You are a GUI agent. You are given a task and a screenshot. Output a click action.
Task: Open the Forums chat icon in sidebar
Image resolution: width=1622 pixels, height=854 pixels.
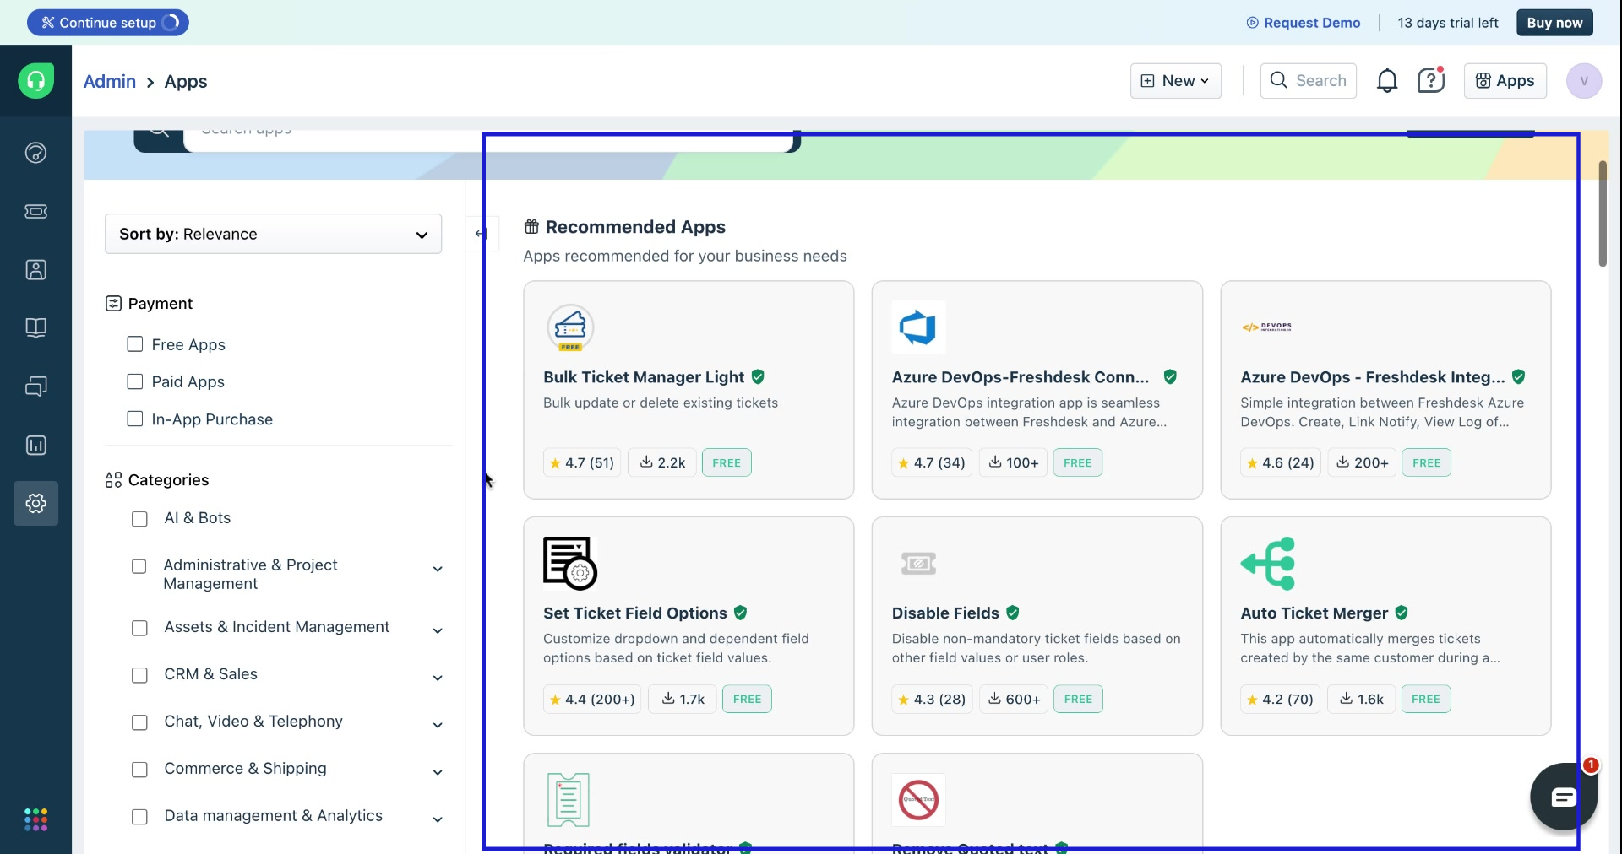tap(35, 386)
